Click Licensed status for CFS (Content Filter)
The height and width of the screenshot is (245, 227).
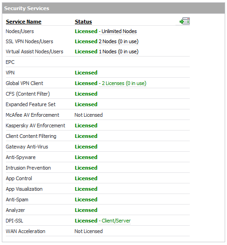pos(86,94)
